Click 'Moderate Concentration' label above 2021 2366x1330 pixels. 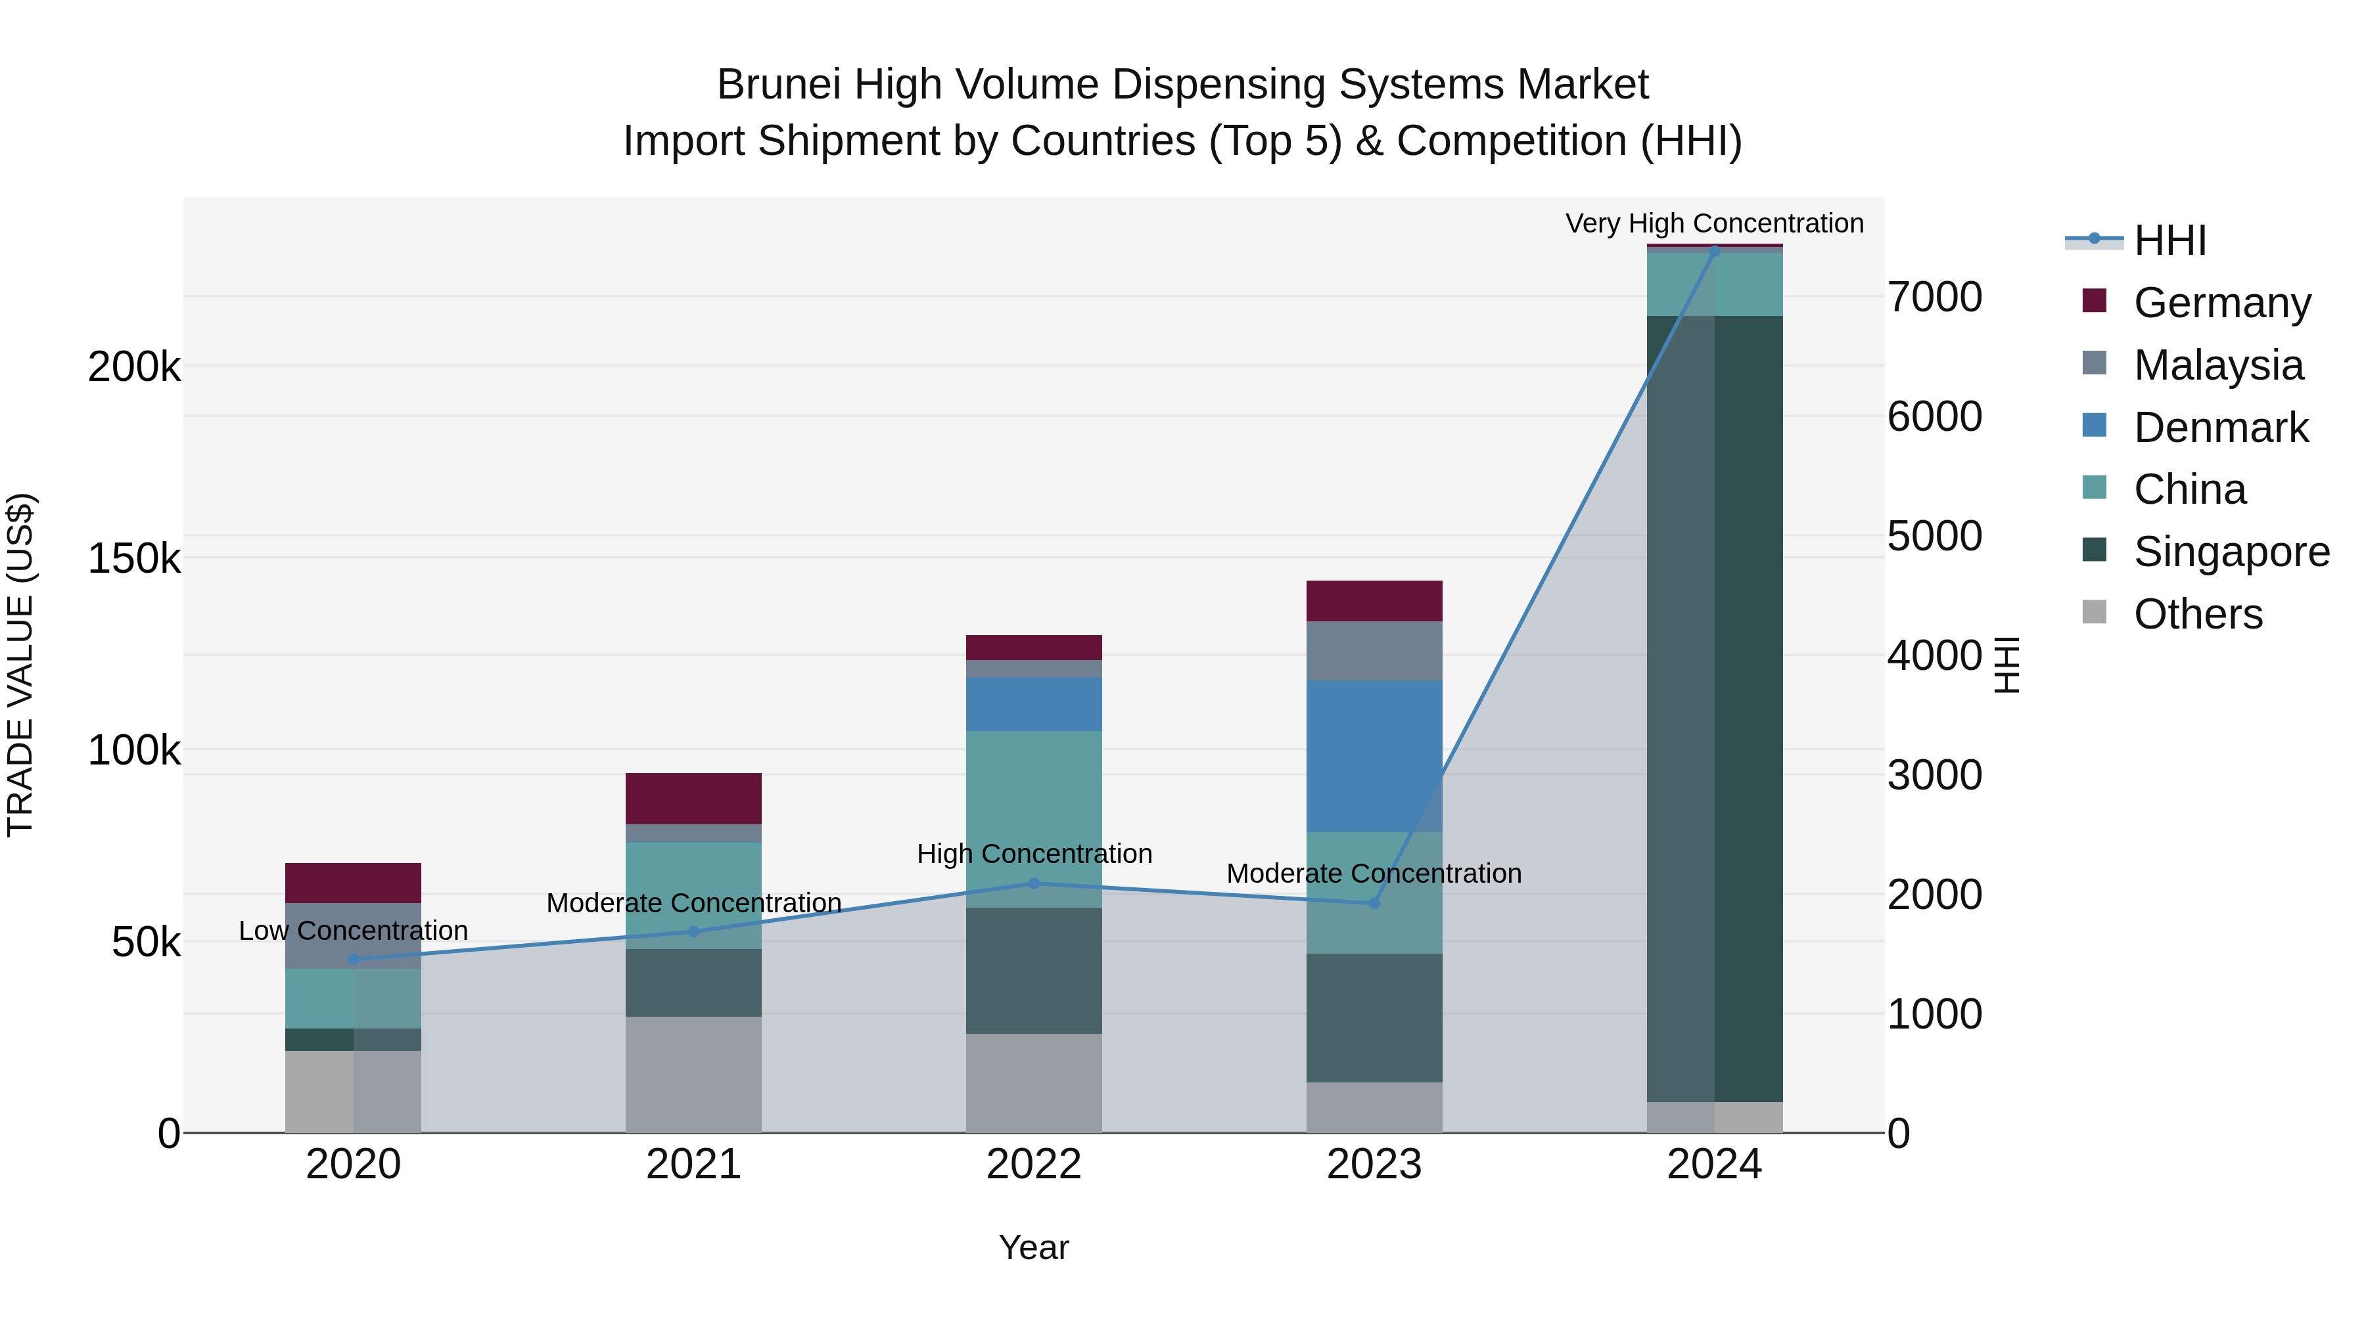point(693,903)
